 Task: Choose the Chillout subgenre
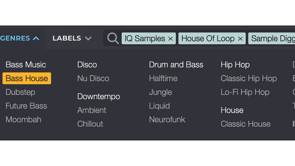click(90, 124)
